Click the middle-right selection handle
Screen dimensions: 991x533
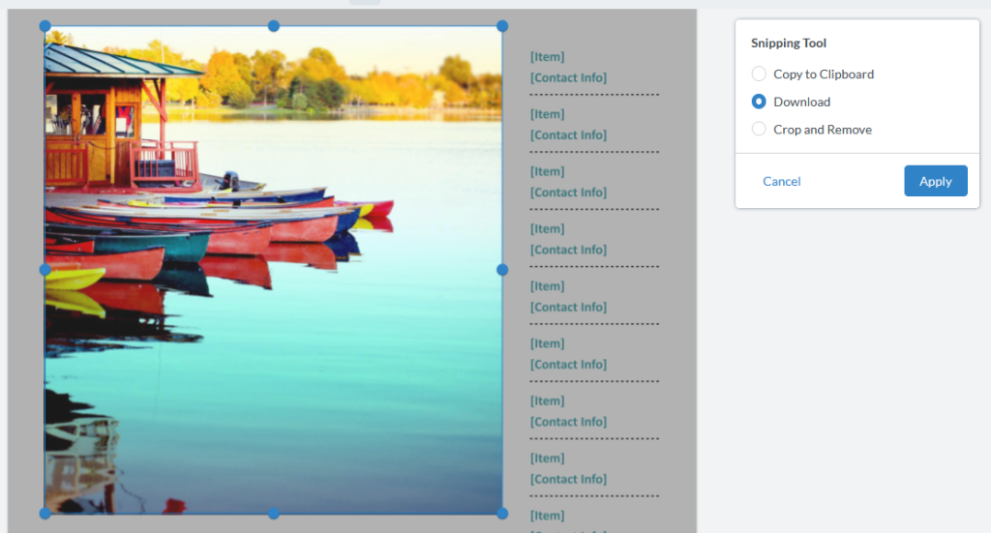pos(502,270)
